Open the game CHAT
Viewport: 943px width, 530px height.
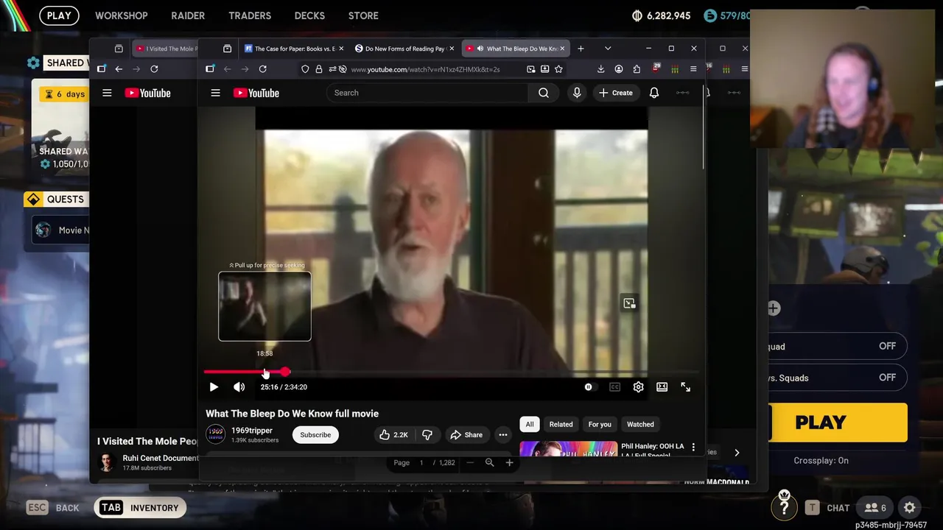click(827, 508)
